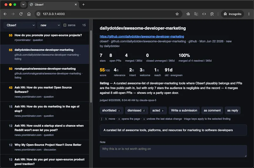254x168 pixels.
Task: Click the site info icon in address bar
Action: click(38, 14)
